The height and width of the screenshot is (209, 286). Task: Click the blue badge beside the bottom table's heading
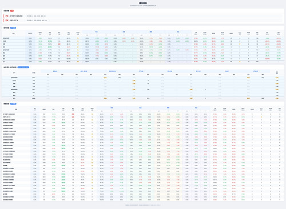[x=13, y=104]
